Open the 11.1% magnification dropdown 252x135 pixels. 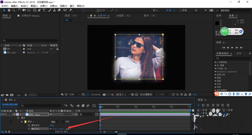click(x=75, y=95)
